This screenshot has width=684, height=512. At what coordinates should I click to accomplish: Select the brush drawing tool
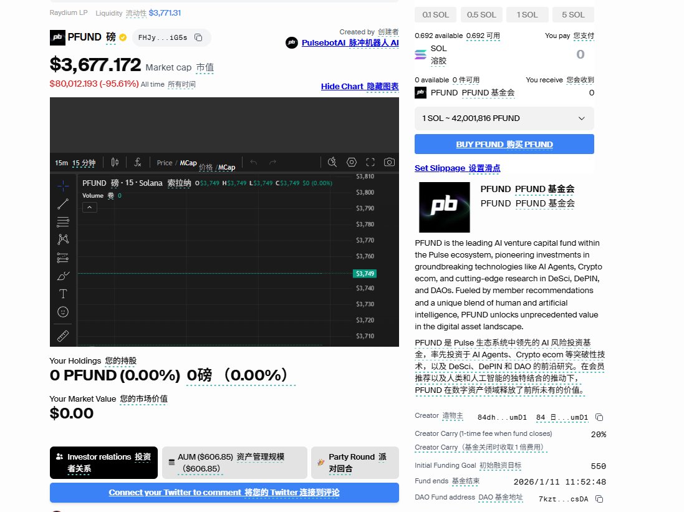click(x=63, y=276)
